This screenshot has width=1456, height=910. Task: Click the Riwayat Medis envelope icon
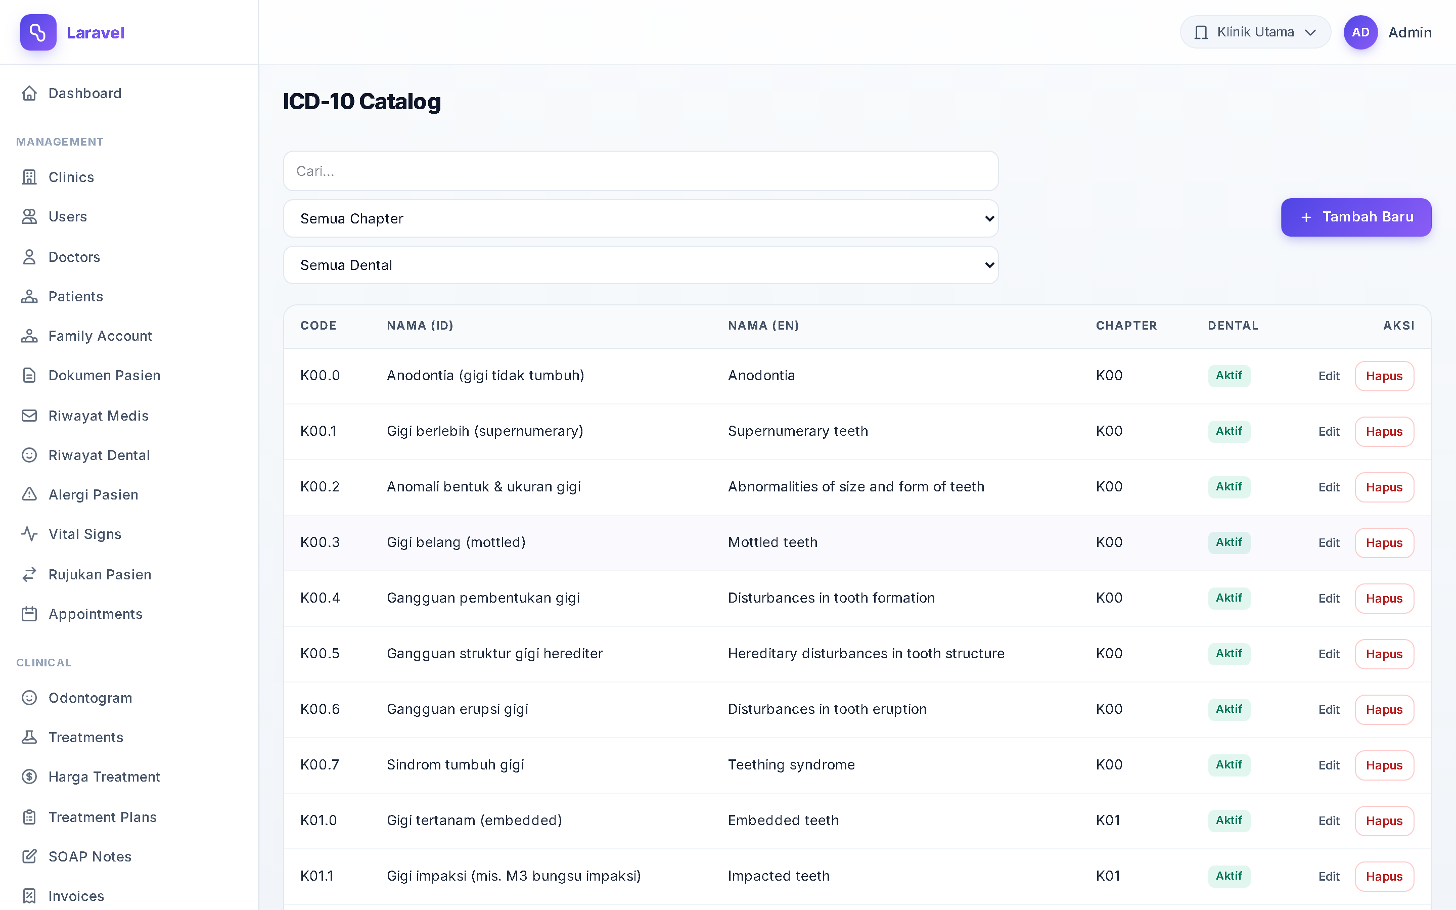coord(29,416)
